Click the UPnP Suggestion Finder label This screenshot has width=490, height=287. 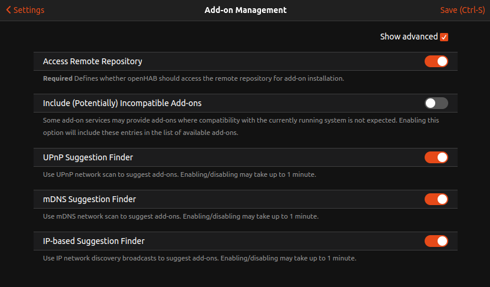[88, 157]
